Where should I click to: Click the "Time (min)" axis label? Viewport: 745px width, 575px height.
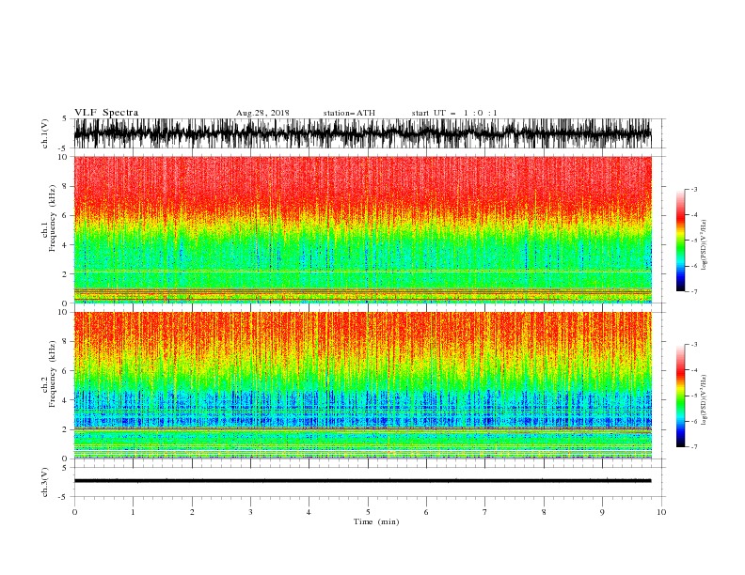pyautogui.click(x=376, y=521)
